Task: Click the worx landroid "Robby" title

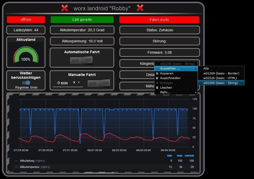Action: [x=102, y=8]
